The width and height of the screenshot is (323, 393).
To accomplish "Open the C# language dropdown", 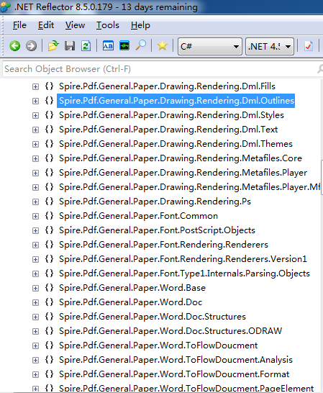I will click(210, 46).
